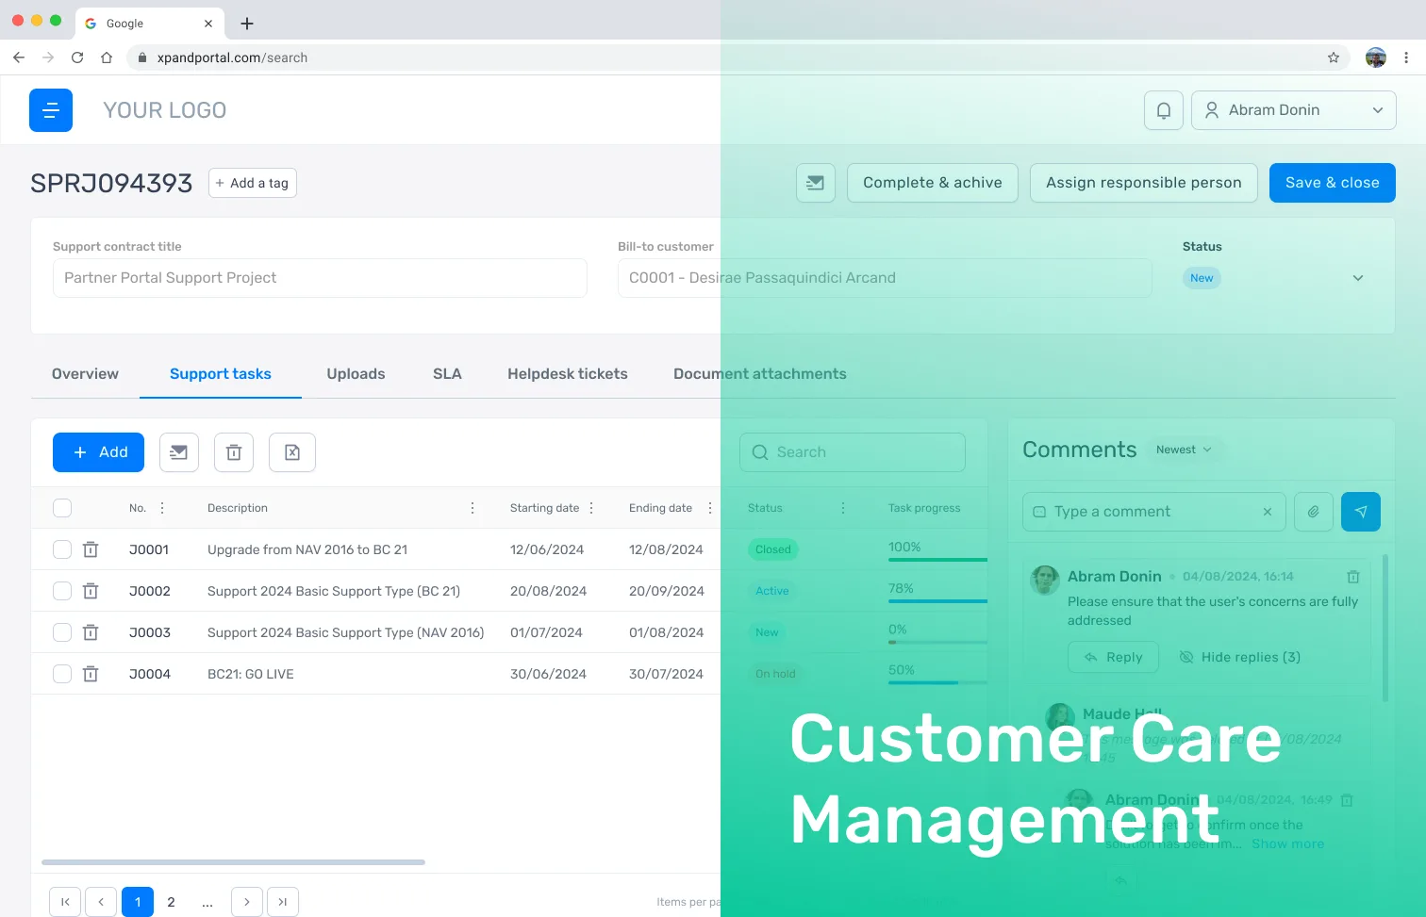This screenshot has height=917, width=1426.
Task: Click Save & close
Action: 1333,183
